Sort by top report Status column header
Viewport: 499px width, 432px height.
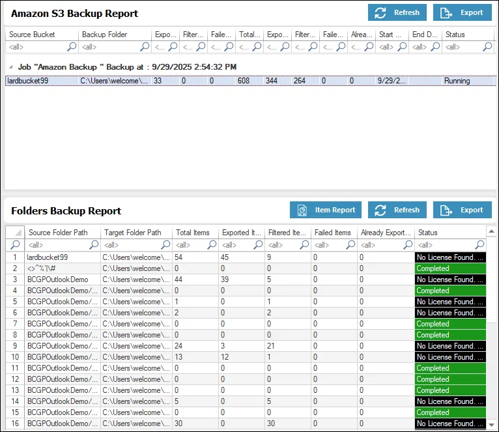(x=468, y=35)
